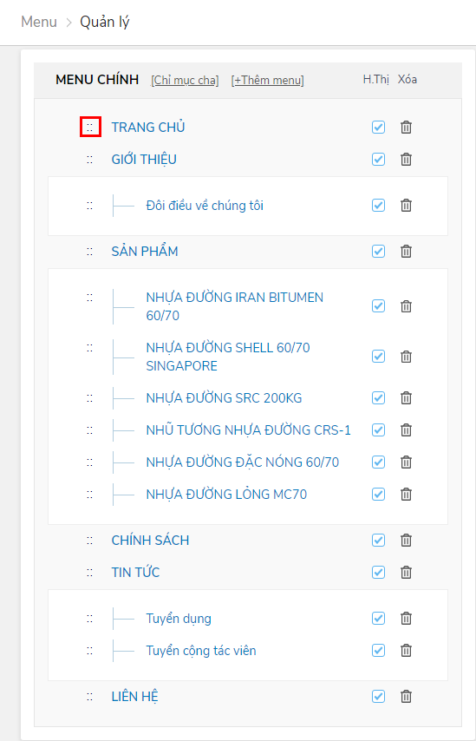Toggle the checkbox for Đôi điều về chúng tôi
The image size is (476, 741).
[x=378, y=206]
